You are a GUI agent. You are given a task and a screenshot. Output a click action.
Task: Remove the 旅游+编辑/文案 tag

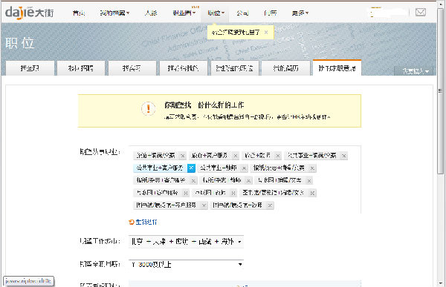[183, 156]
